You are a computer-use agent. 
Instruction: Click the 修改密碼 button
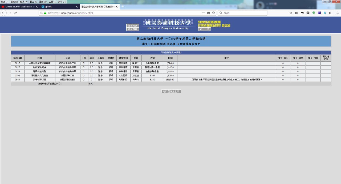click(x=132, y=25)
